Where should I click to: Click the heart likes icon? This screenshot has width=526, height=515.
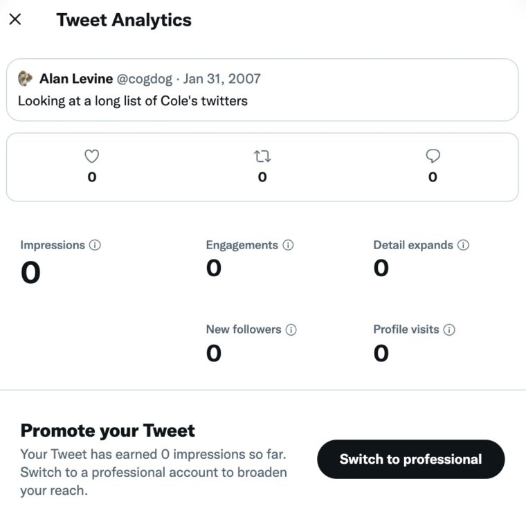click(92, 157)
